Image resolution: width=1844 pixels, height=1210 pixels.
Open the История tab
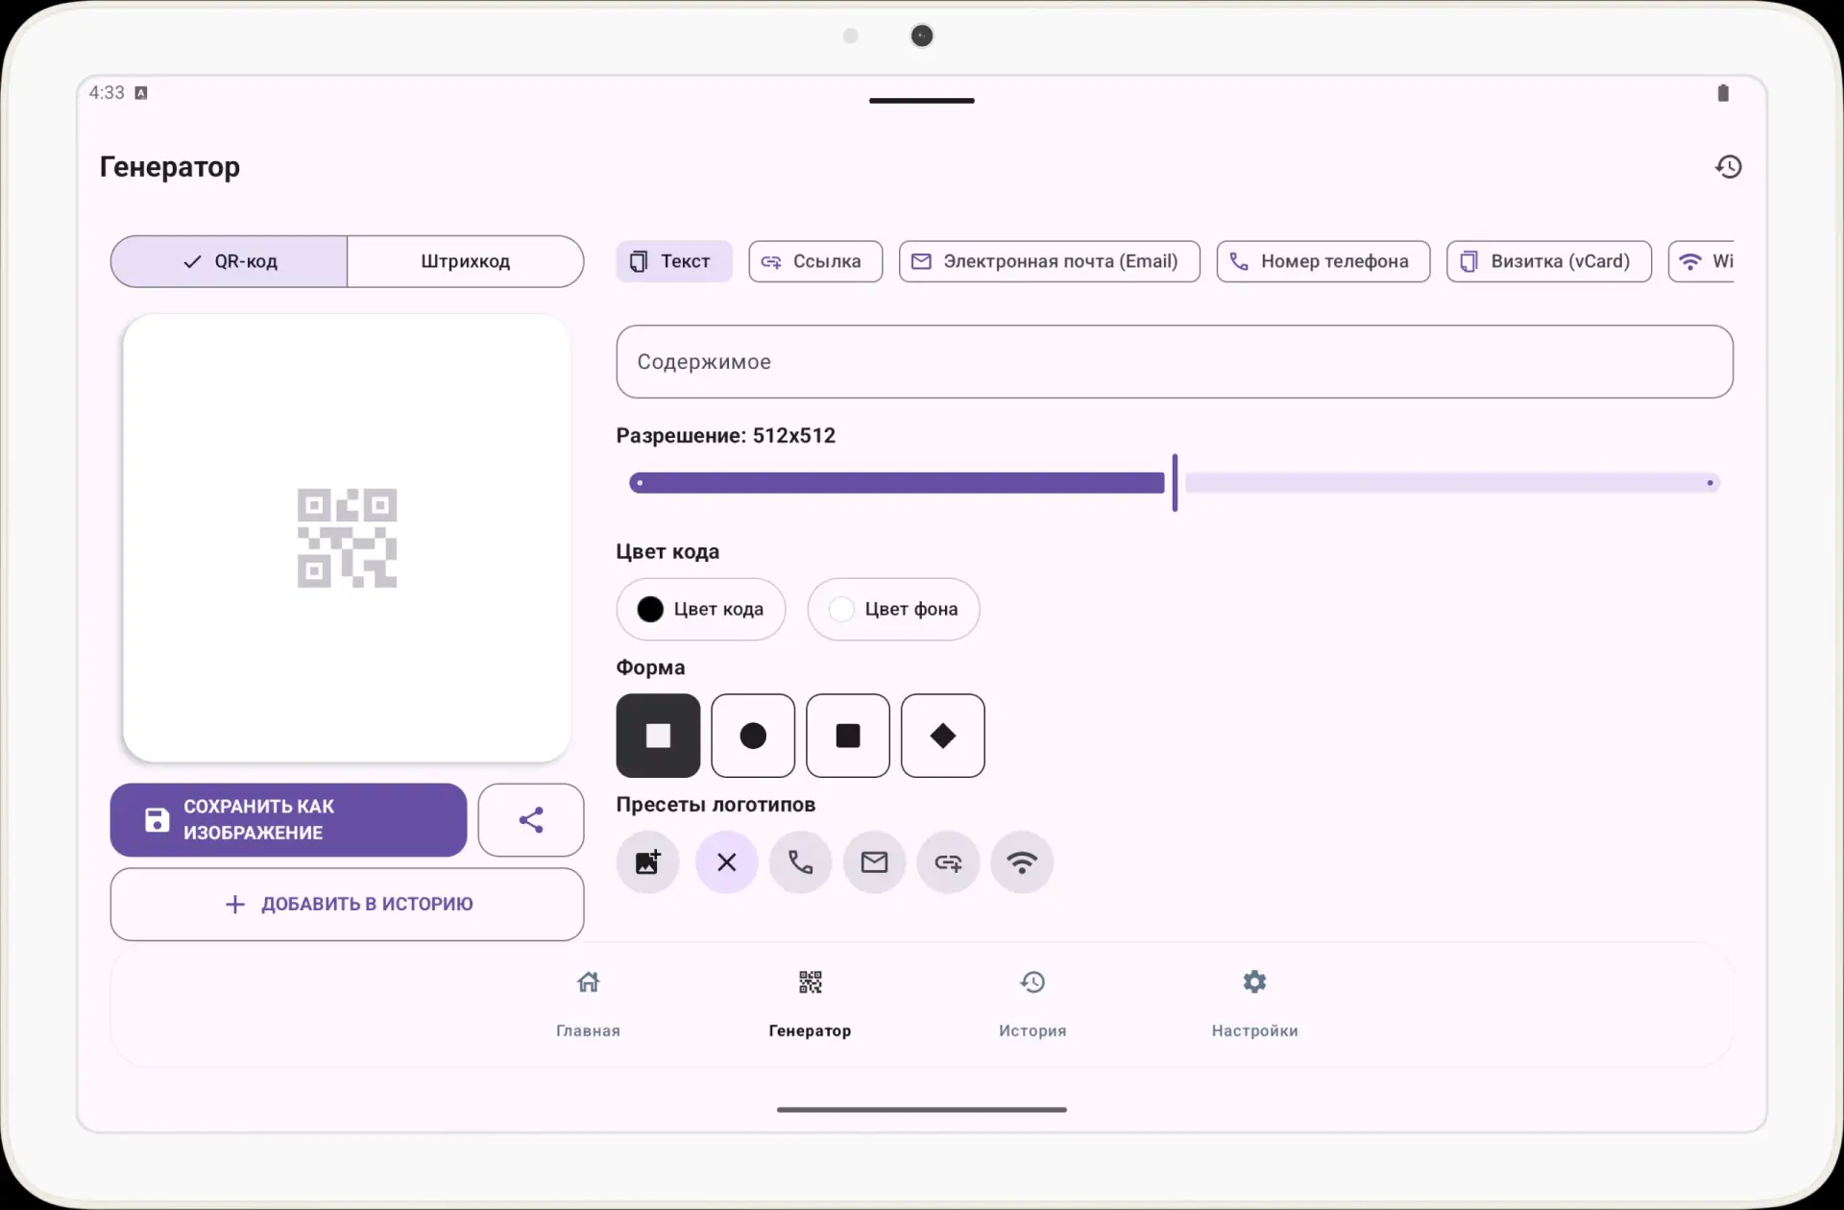click(1032, 1004)
